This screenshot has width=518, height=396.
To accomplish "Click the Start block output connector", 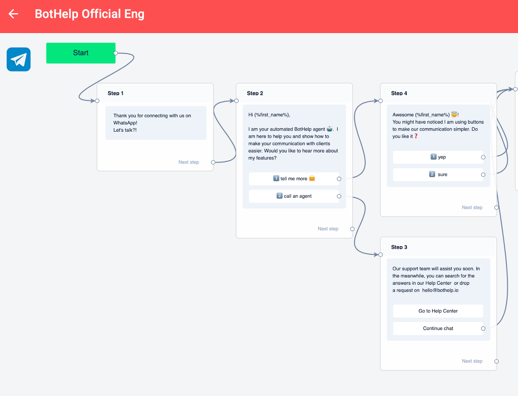I will click(116, 53).
